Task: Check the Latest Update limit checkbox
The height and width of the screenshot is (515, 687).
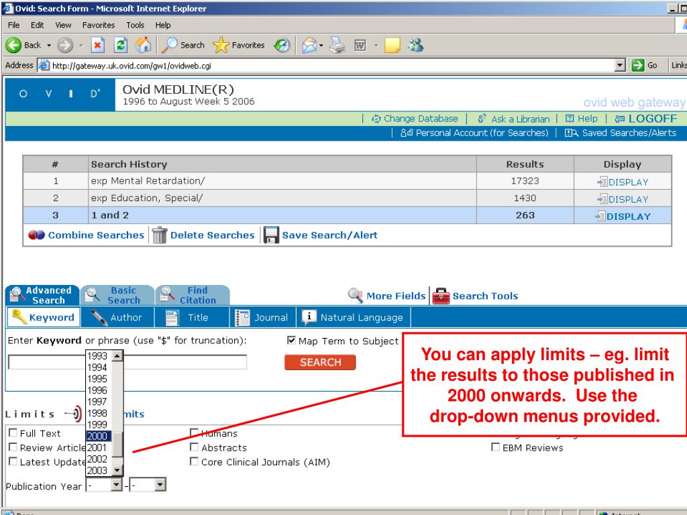Action: coord(13,461)
